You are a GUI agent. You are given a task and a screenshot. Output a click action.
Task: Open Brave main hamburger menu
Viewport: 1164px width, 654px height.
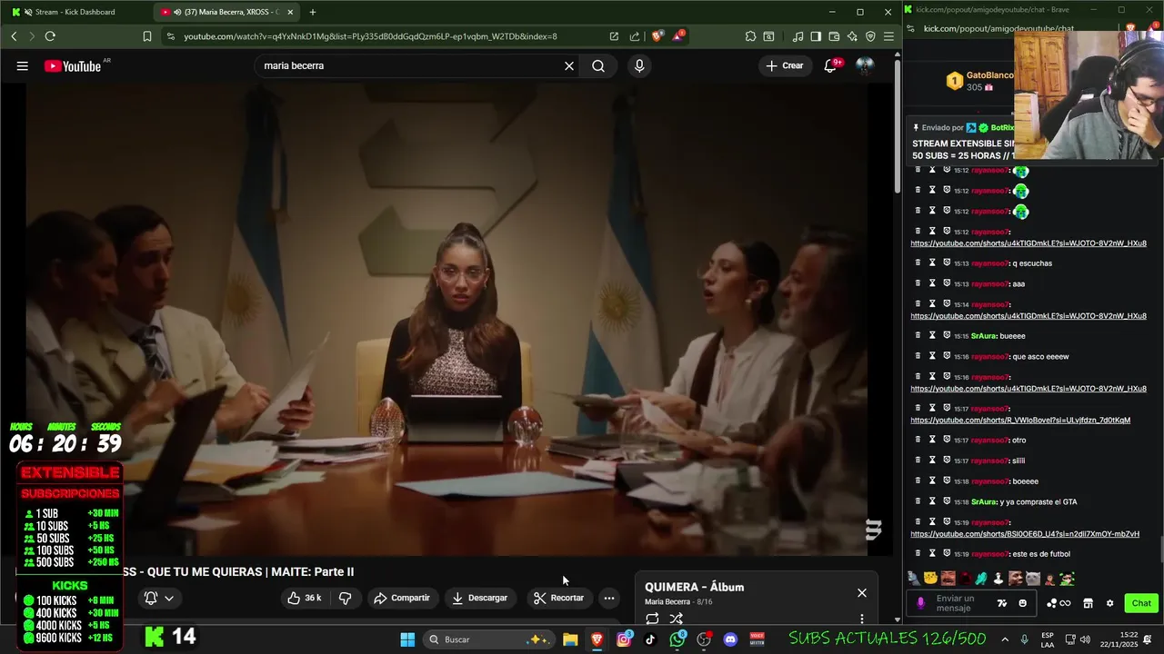coord(888,36)
